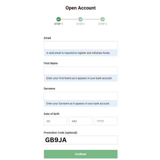Click the Open Account heading

(81, 8)
